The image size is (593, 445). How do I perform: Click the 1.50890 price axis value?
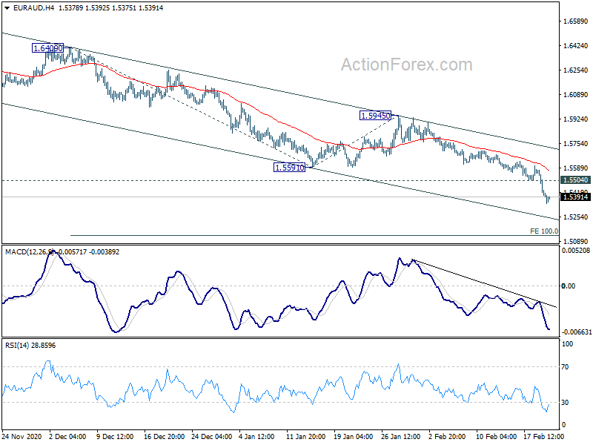pos(576,241)
